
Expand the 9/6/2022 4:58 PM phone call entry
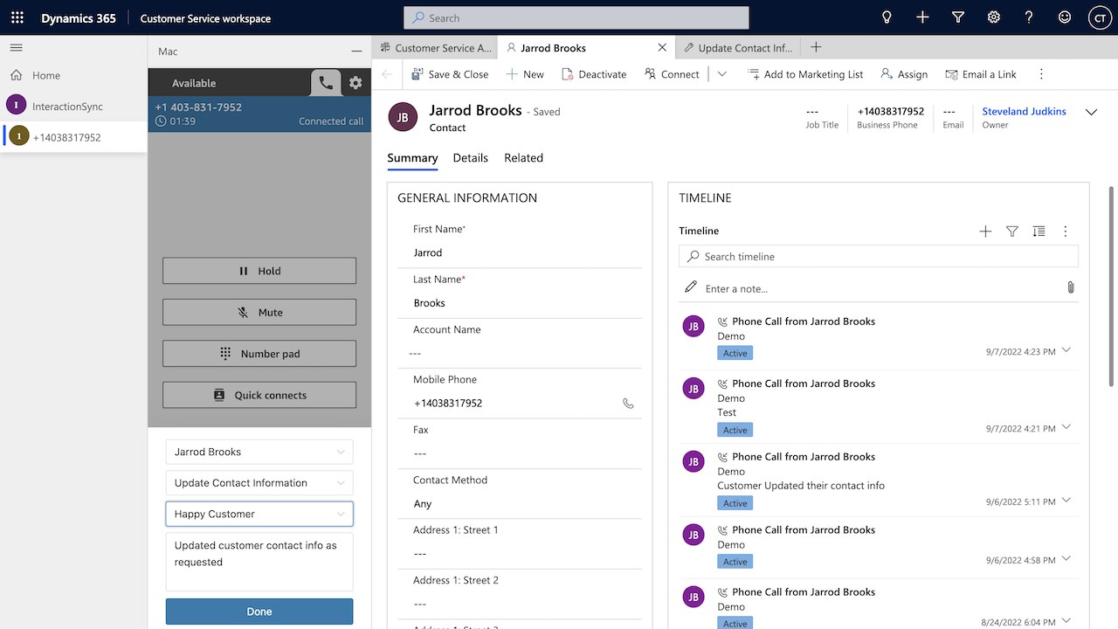[x=1066, y=559]
